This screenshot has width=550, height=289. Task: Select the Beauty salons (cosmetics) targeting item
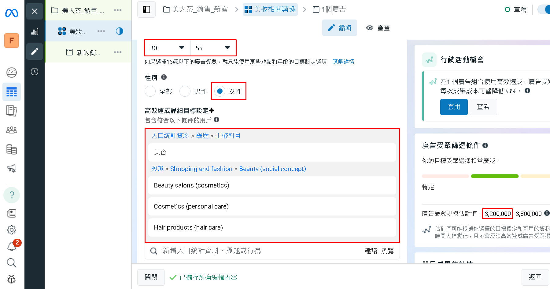coord(272,185)
